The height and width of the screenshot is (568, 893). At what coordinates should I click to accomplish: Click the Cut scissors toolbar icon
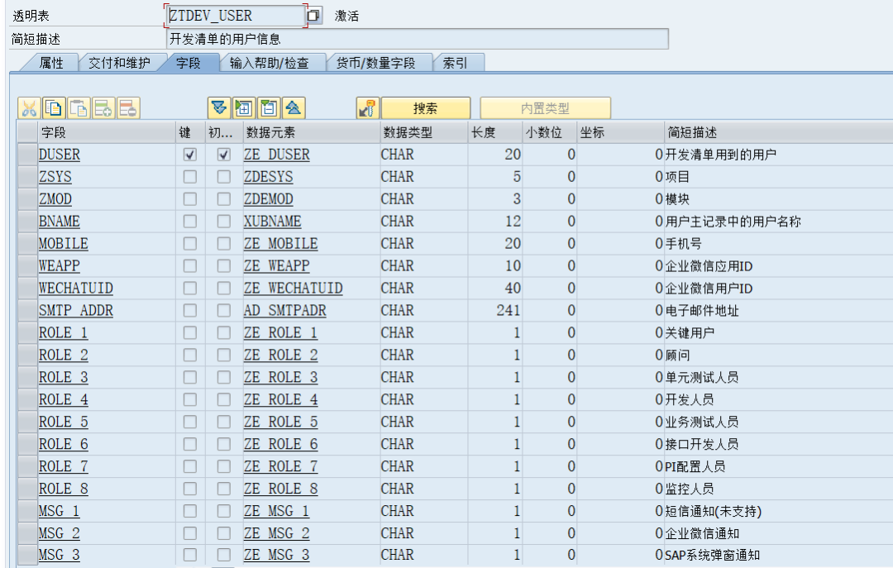coord(29,107)
